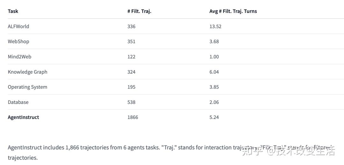Select the WebShop task cell

click(18, 42)
